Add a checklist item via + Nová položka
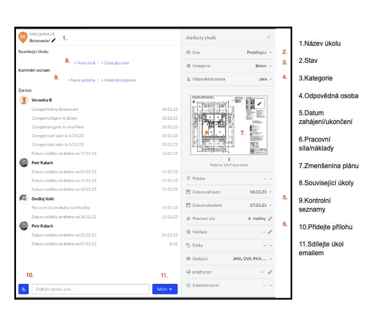Screen dimensions: 381x328 click(81, 80)
